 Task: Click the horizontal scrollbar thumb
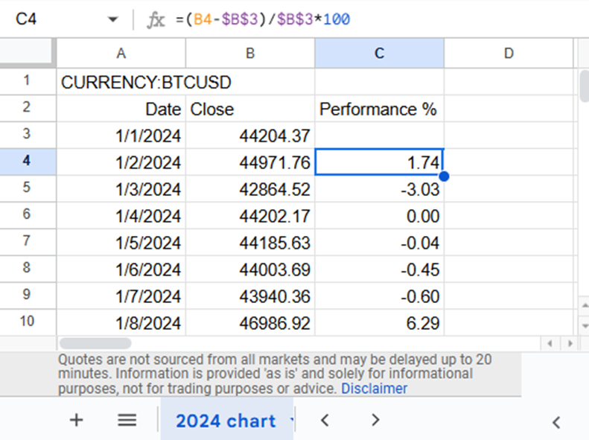pos(95,343)
